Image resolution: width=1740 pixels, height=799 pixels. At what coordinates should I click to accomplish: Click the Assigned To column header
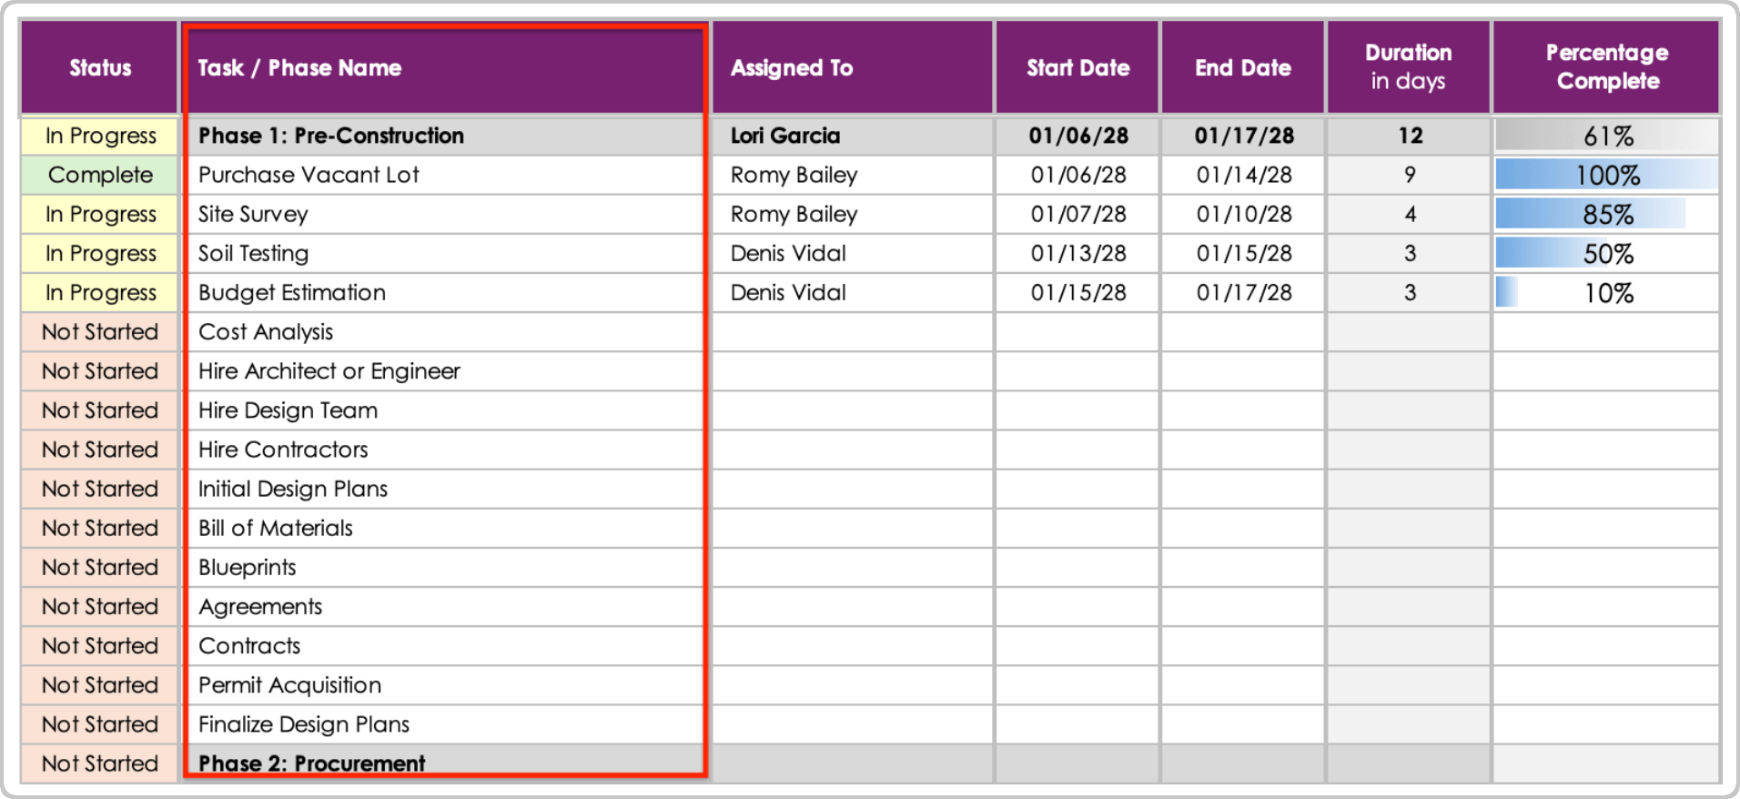792,67
